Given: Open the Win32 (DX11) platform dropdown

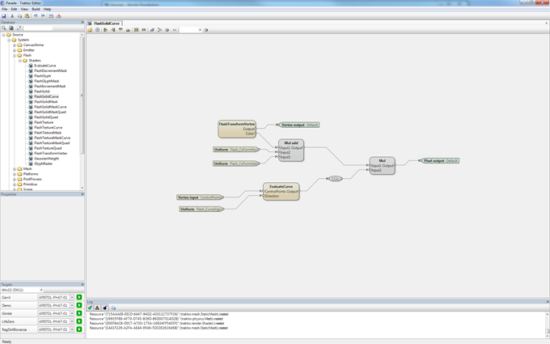Looking at the screenshot, I should pos(40,290).
